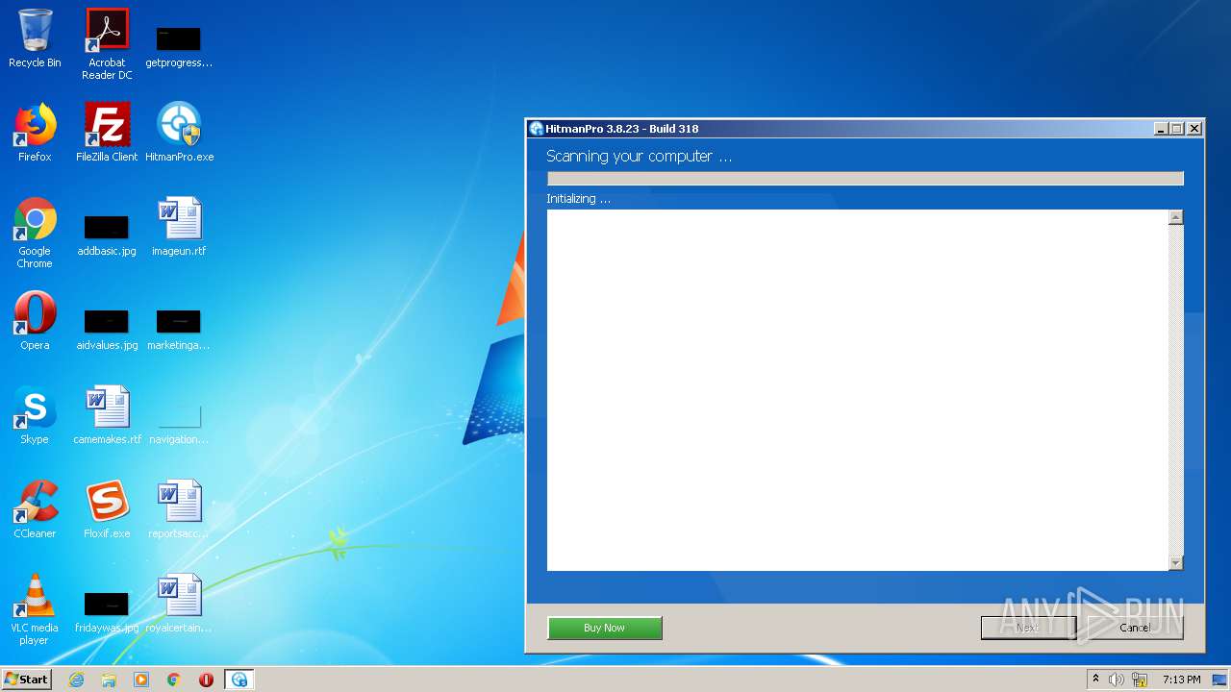
Task: Select the navigation file icon
Action: click(x=179, y=423)
